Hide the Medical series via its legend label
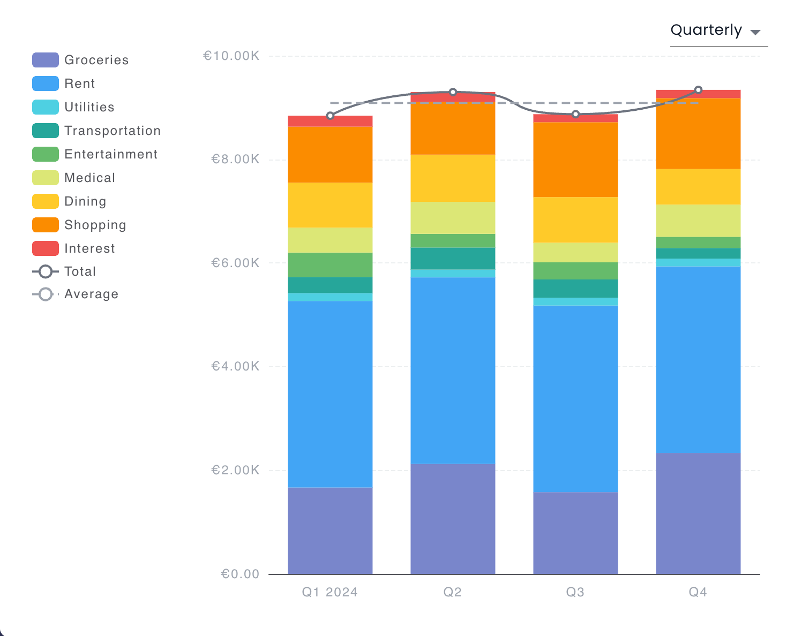 point(89,178)
